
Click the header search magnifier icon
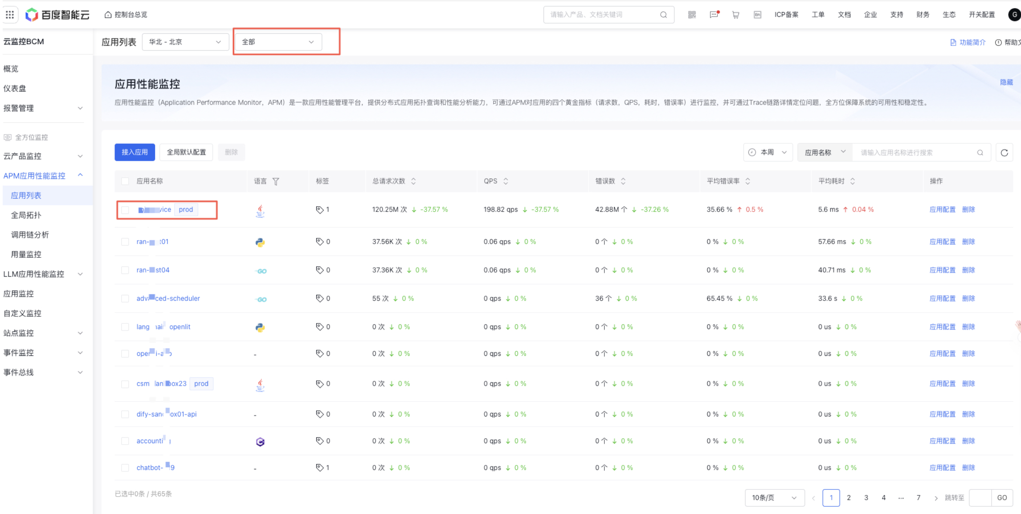pyautogui.click(x=663, y=15)
